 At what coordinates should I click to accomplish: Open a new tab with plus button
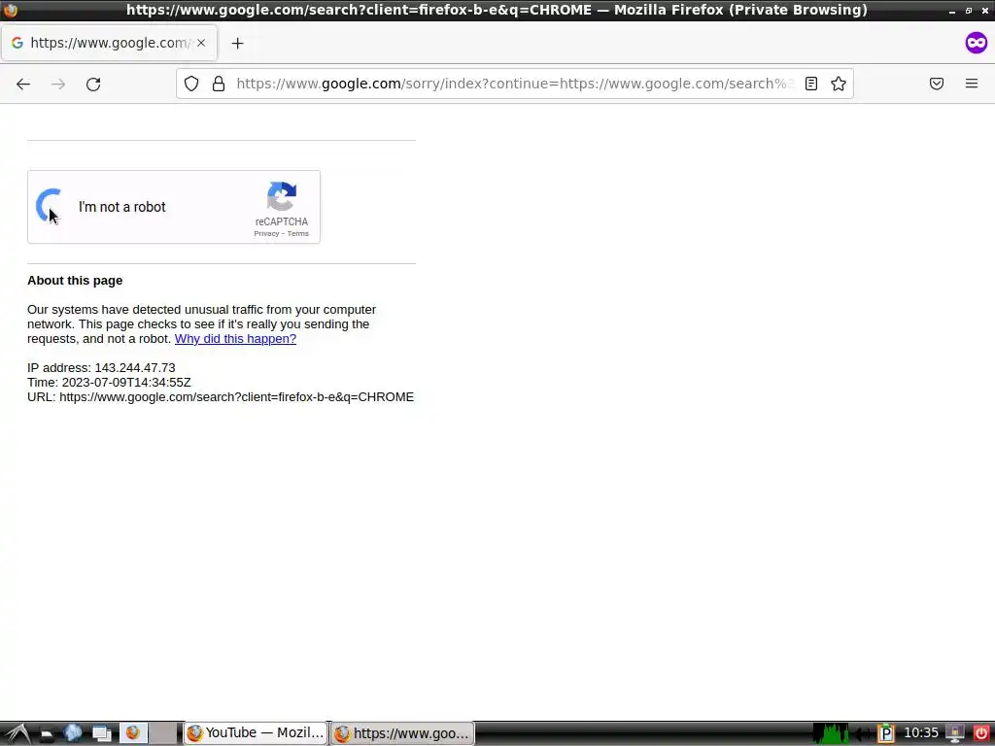click(x=237, y=43)
